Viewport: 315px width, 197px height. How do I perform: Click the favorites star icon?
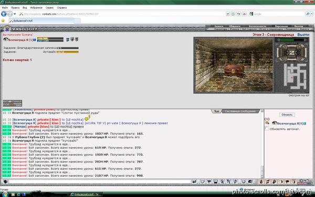pyautogui.click(x=3, y=20)
